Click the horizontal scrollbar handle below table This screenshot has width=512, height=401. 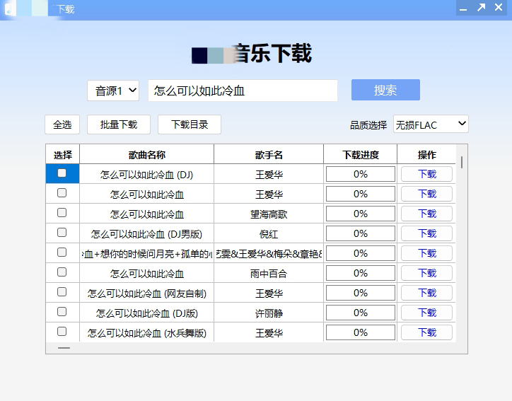(x=64, y=348)
